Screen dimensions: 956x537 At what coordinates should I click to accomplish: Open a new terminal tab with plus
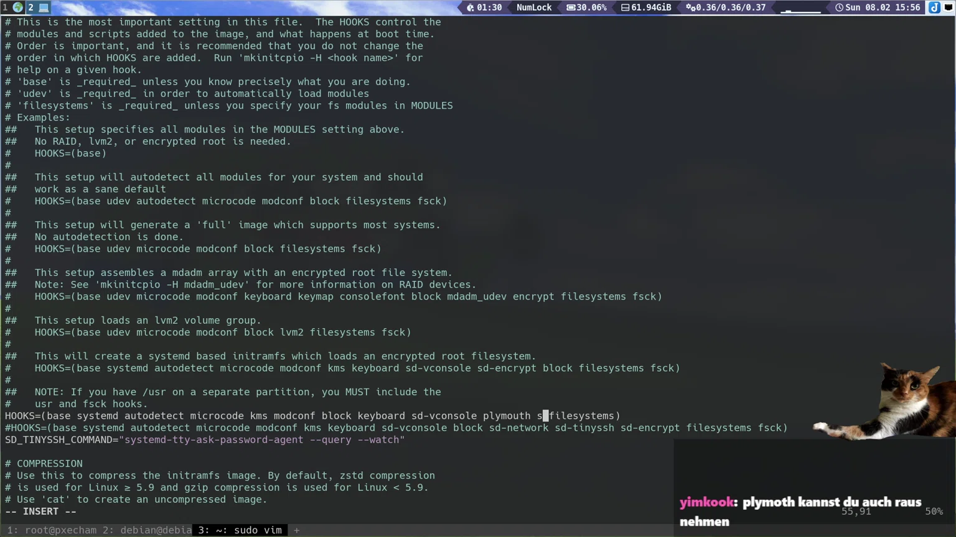297,530
